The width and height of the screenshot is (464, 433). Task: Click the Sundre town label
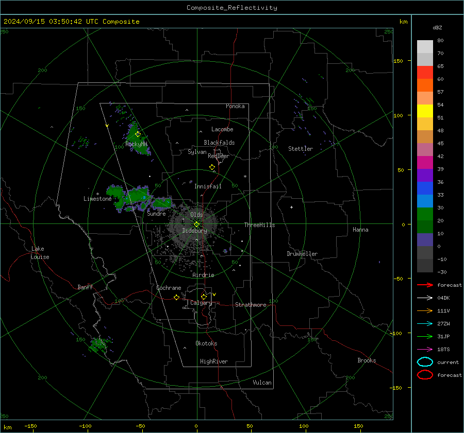(156, 213)
